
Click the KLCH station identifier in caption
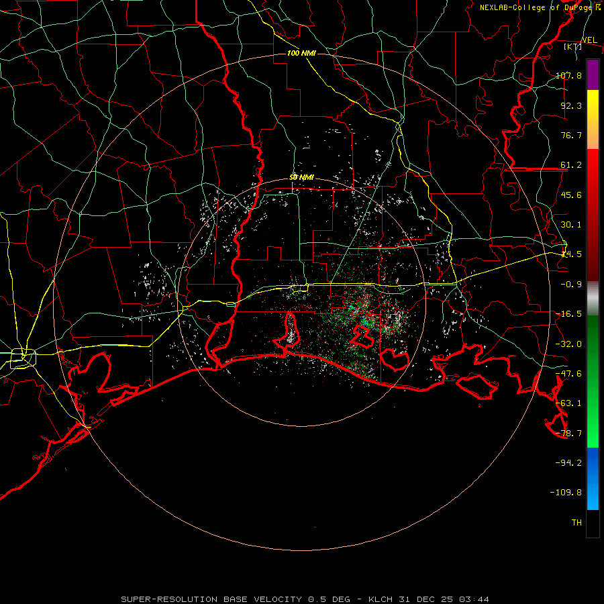[x=381, y=599]
